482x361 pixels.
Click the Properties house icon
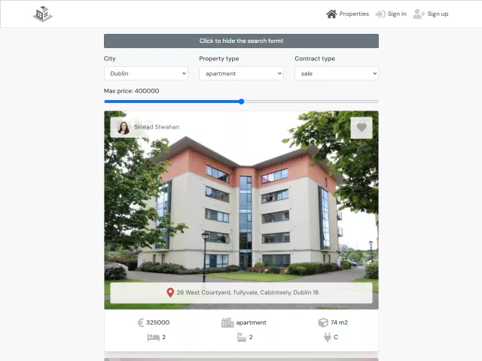pyautogui.click(x=331, y=14)
